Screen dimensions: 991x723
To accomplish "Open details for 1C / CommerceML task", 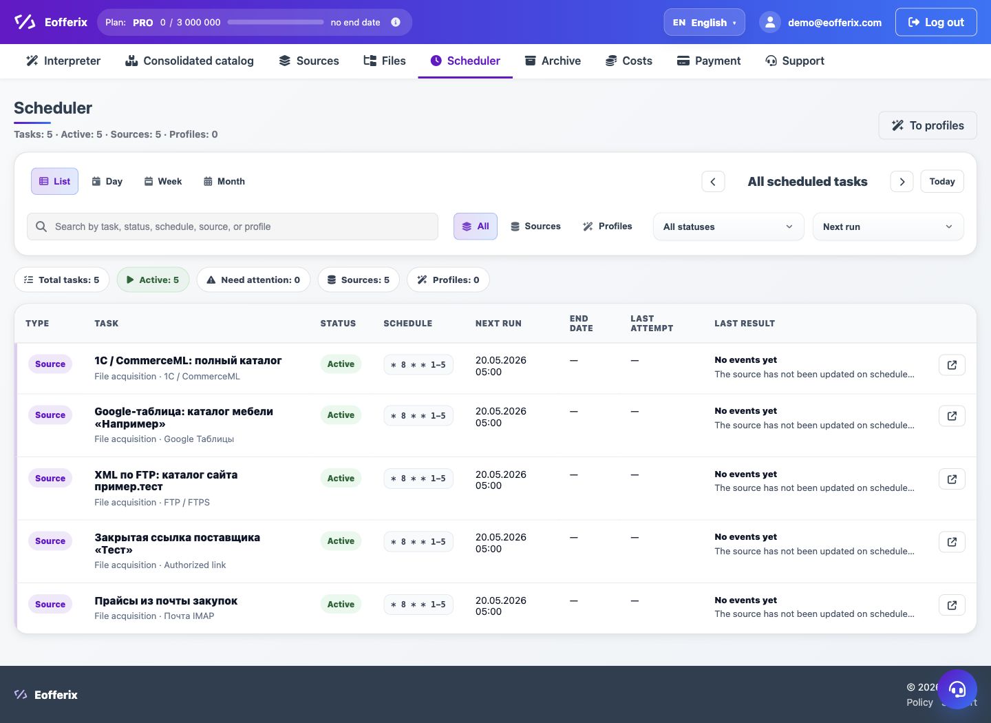I will click(952, 365).
